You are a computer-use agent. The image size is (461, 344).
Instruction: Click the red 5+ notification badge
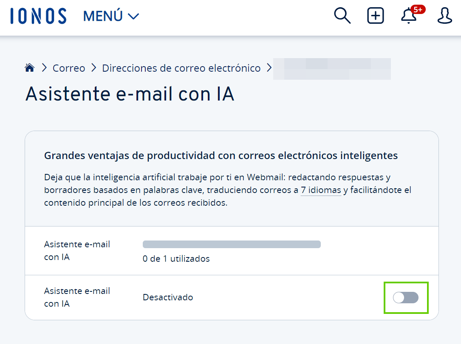tap(418, 9)
